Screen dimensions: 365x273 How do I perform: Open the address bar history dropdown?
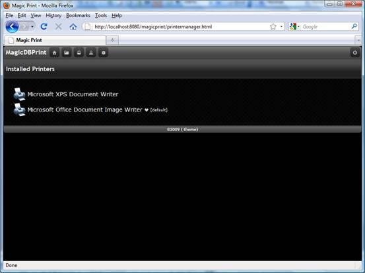pos(281,26)
